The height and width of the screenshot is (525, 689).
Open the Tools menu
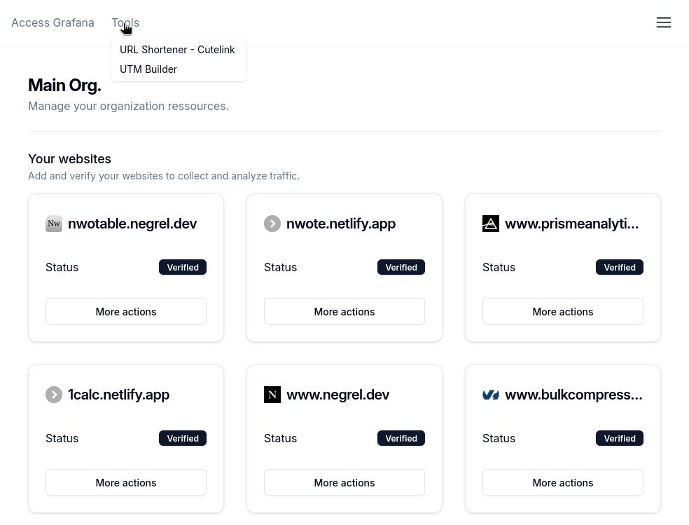pos(125,22)
